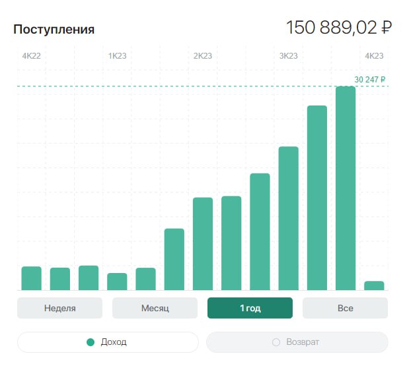Select the first bar under 4K22
This screenshot has height=366, width=405.
click(31, 278)
